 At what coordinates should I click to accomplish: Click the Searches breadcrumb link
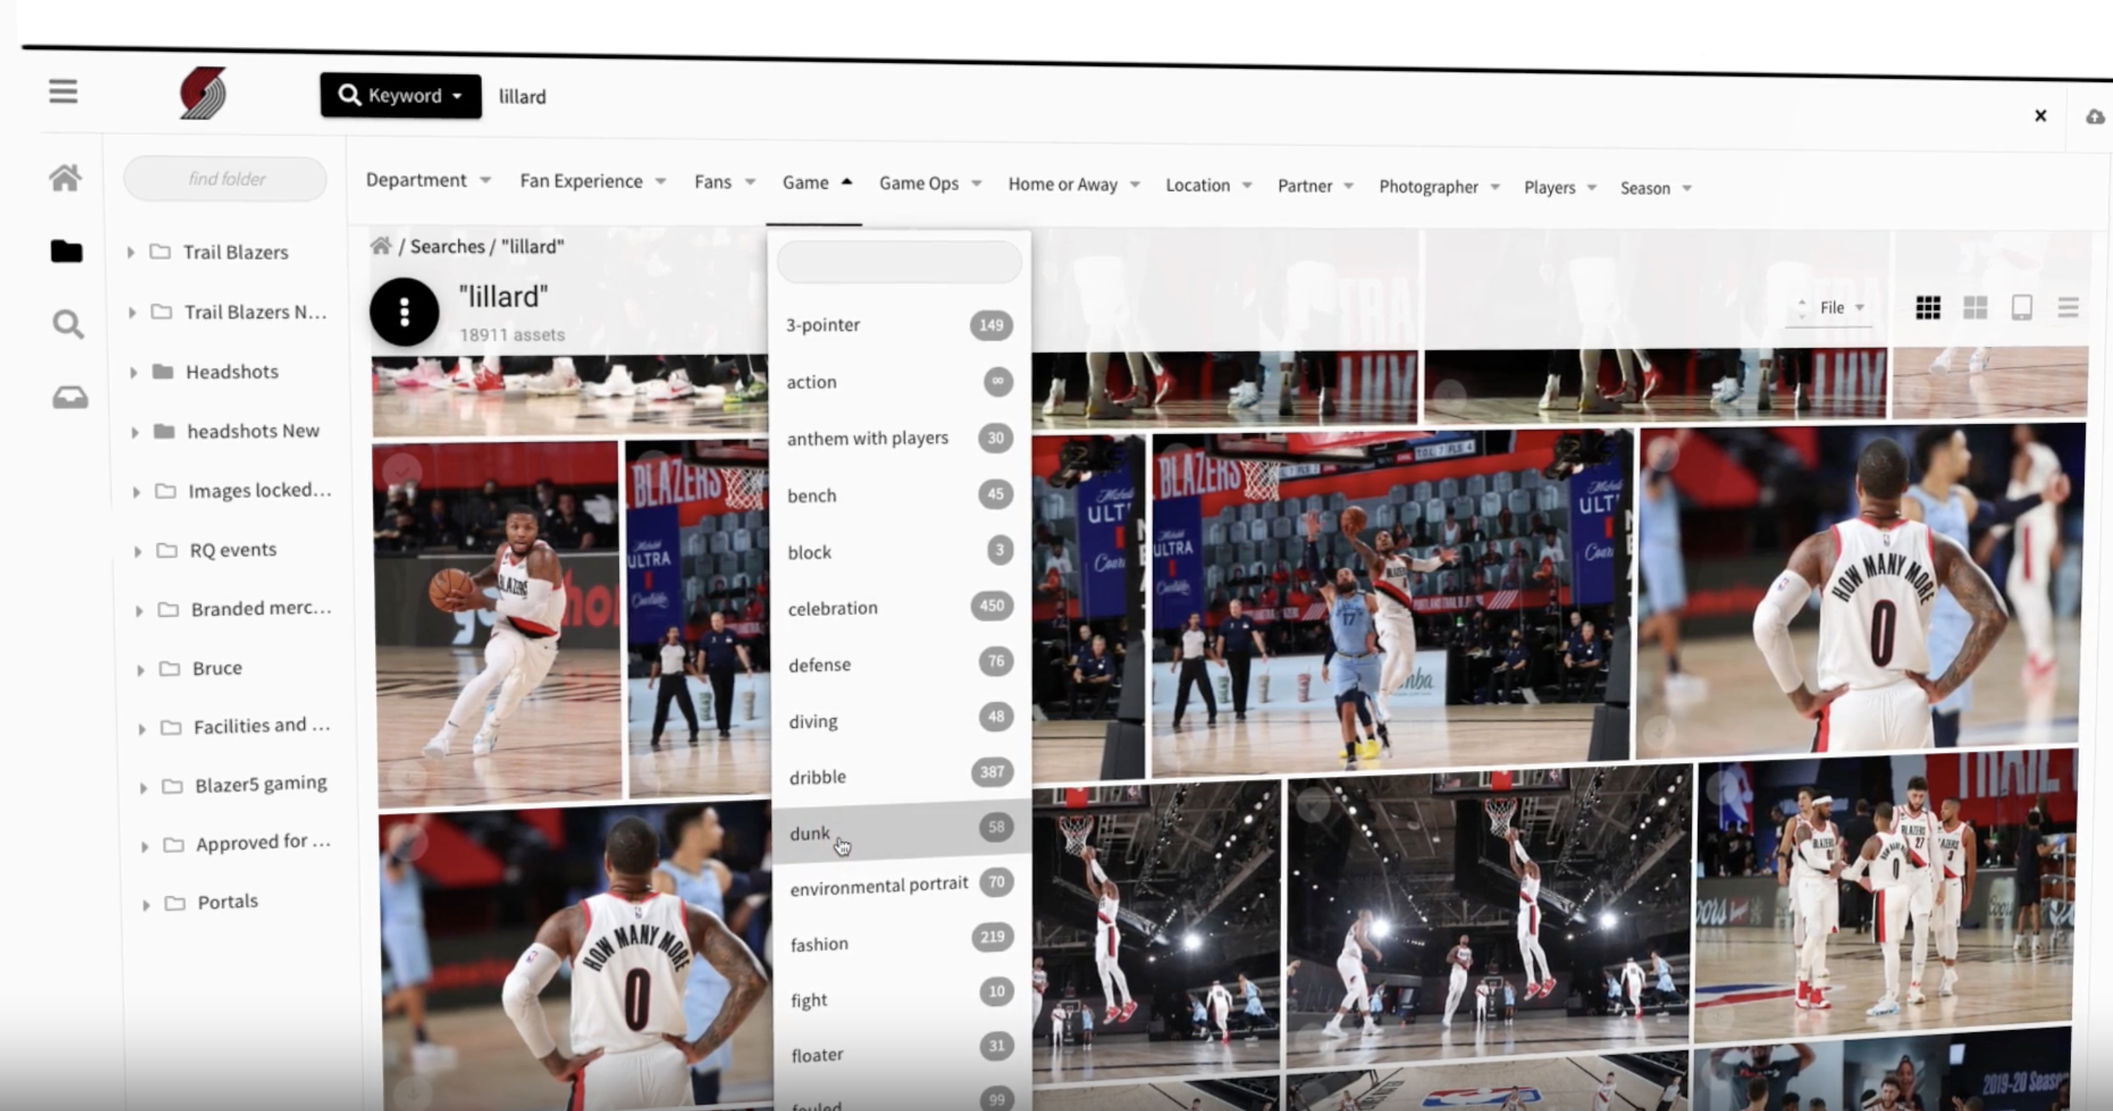pyautogui.click(x=447, y=246)
